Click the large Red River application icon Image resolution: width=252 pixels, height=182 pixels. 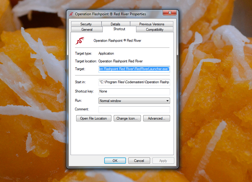pyautogui.click(x=80, y=40)
